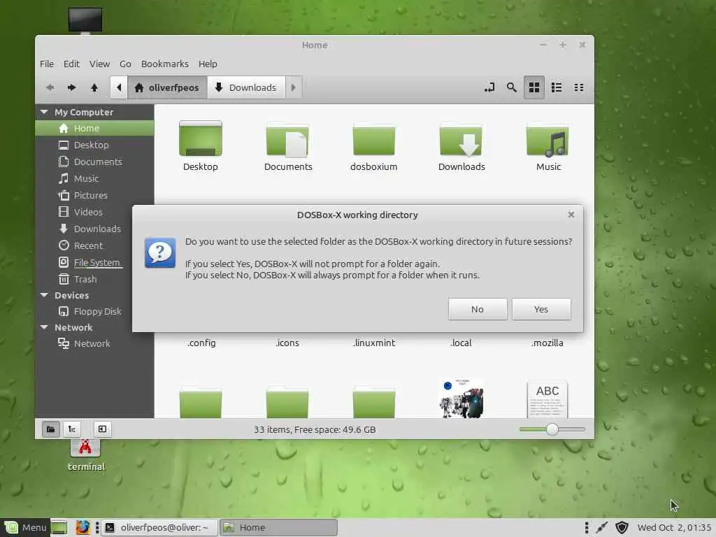Hide the sidebar with the toggle button

pos(102,429)
